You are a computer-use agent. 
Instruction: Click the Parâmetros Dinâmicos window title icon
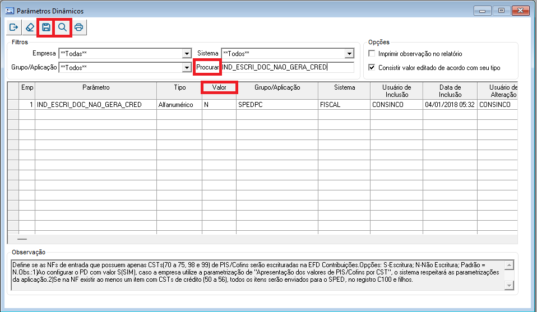pos(10,11)
